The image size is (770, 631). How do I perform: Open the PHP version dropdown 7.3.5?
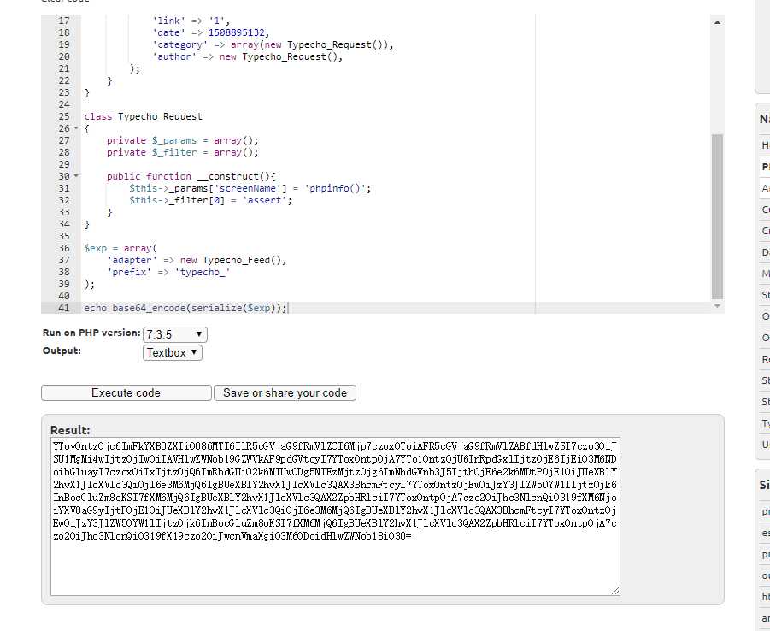click(x=175, y=334)
